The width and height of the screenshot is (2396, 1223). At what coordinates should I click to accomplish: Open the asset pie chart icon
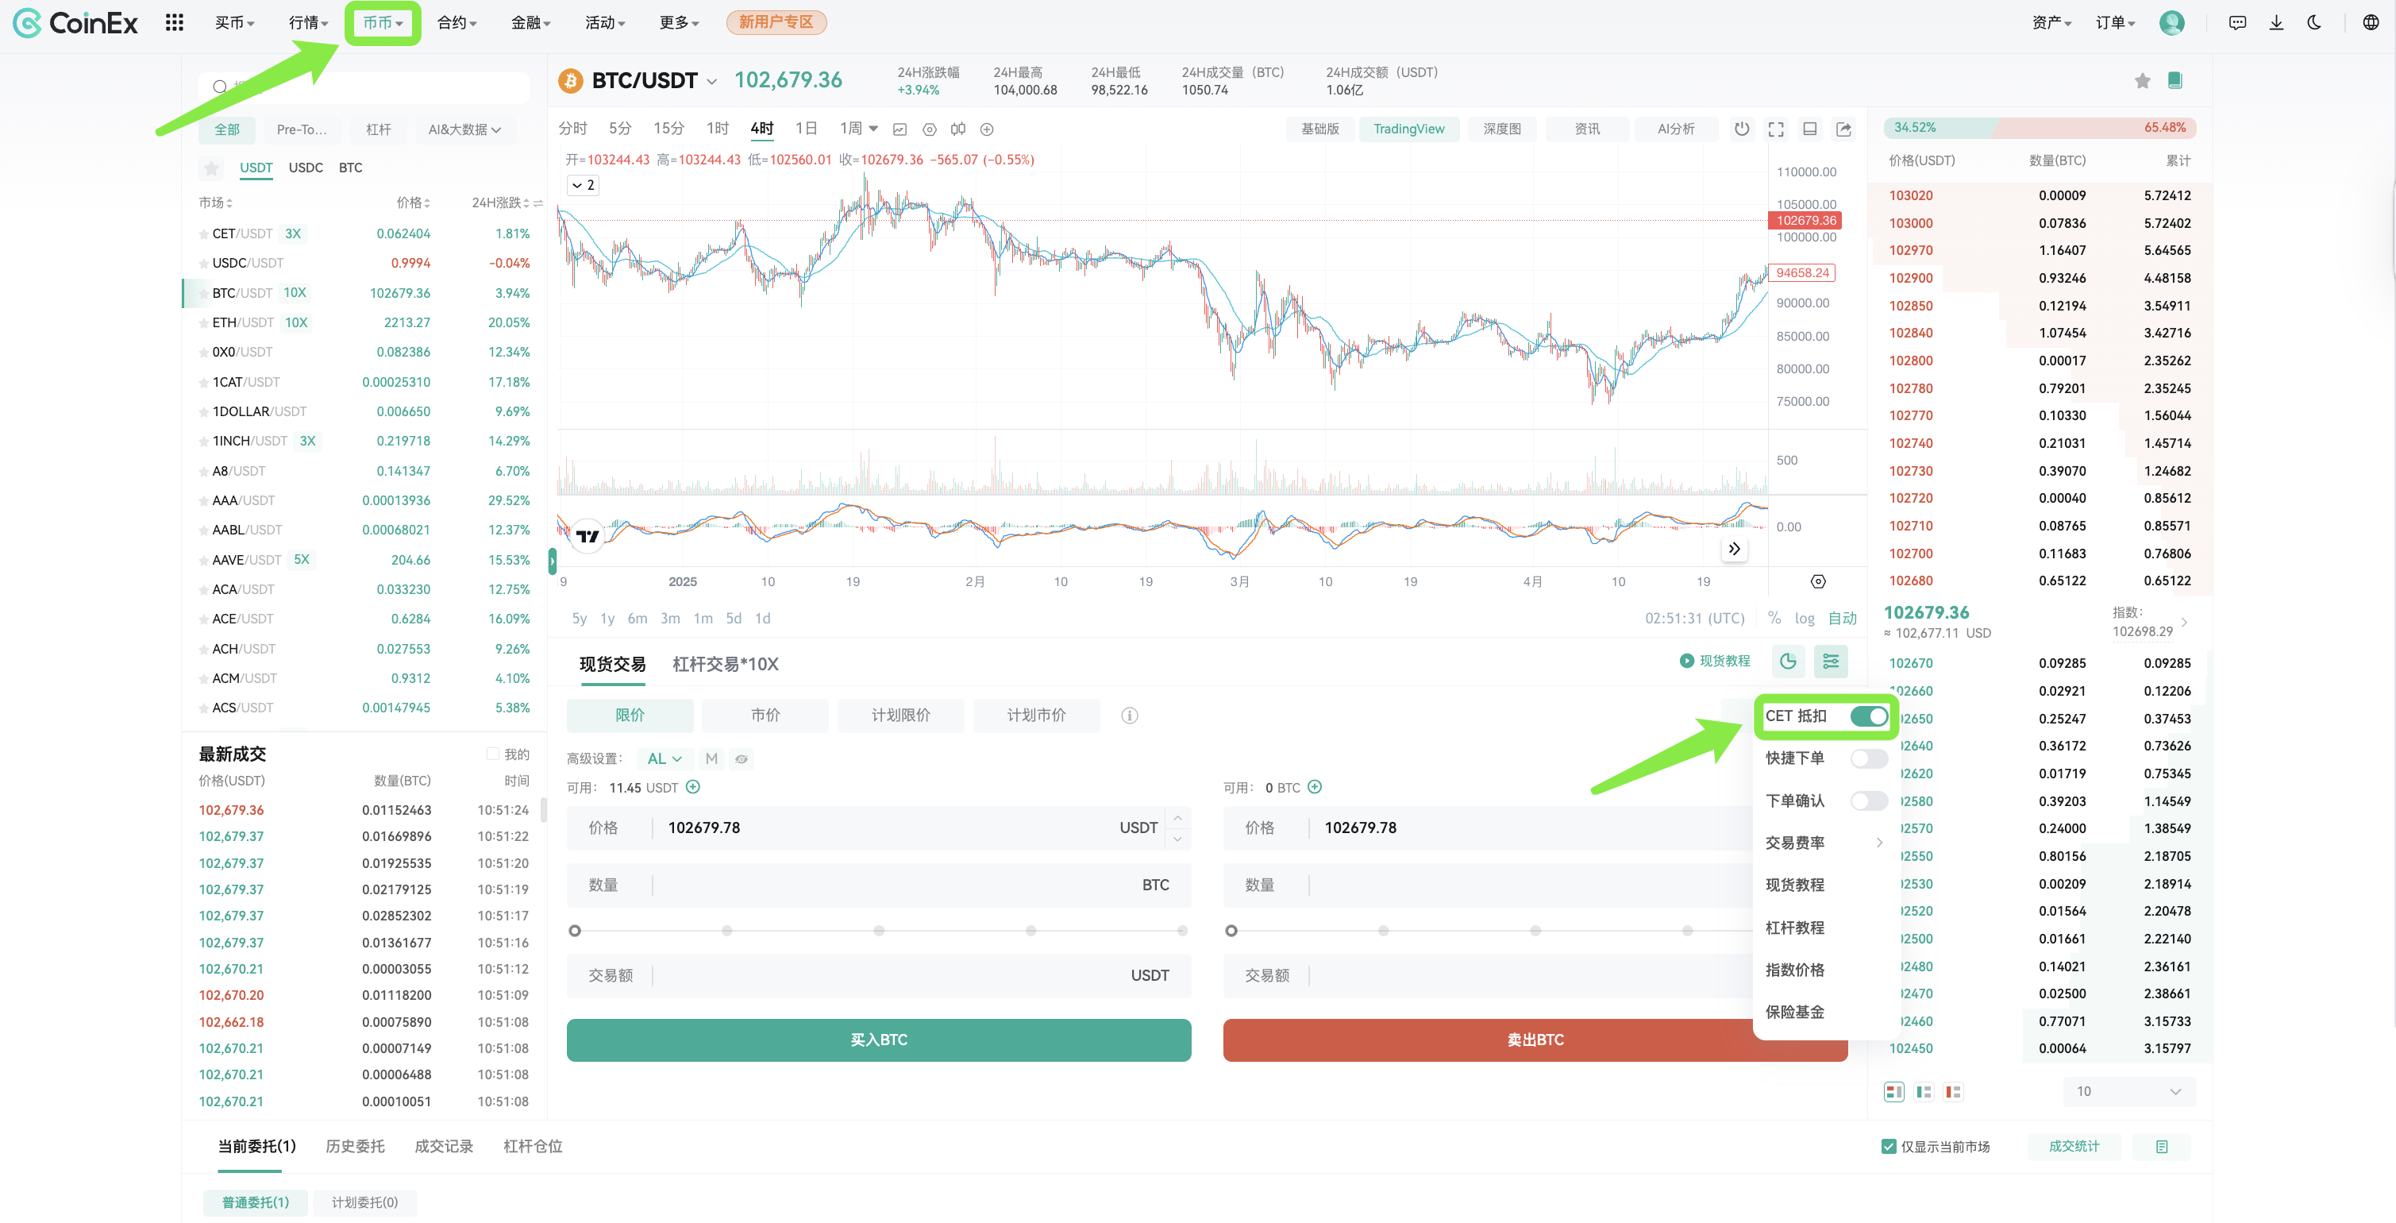(x=1788, y=662)
